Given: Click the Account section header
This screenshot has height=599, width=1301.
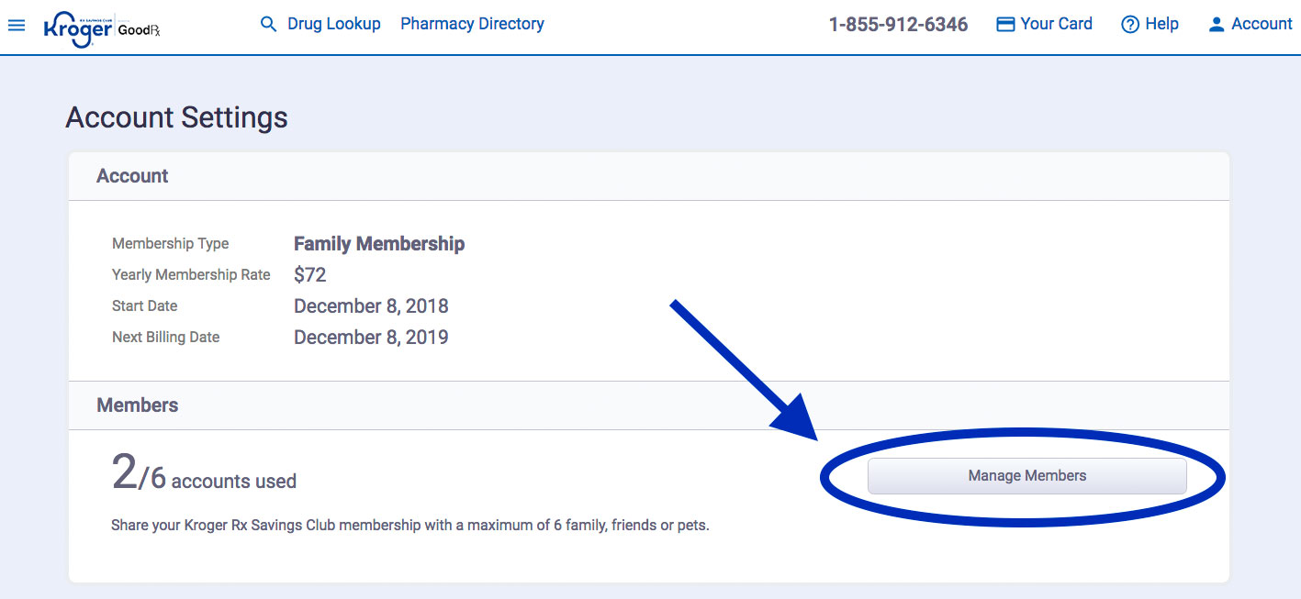Looking at the screenshot, I should (132, 176).
